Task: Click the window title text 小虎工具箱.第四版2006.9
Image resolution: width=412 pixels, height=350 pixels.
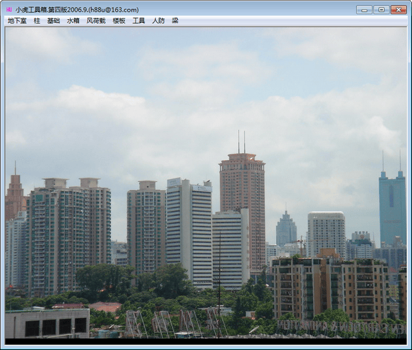Action: pos(77,10)
